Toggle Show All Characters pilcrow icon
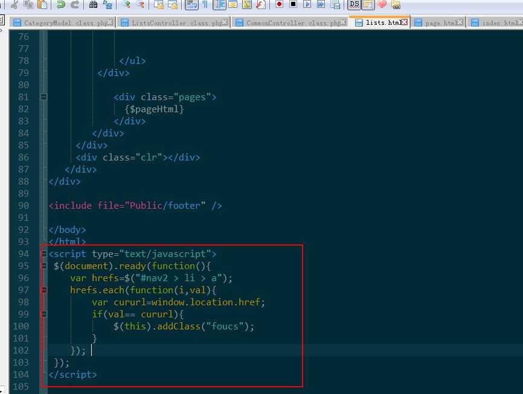 [x=205, y=5]
